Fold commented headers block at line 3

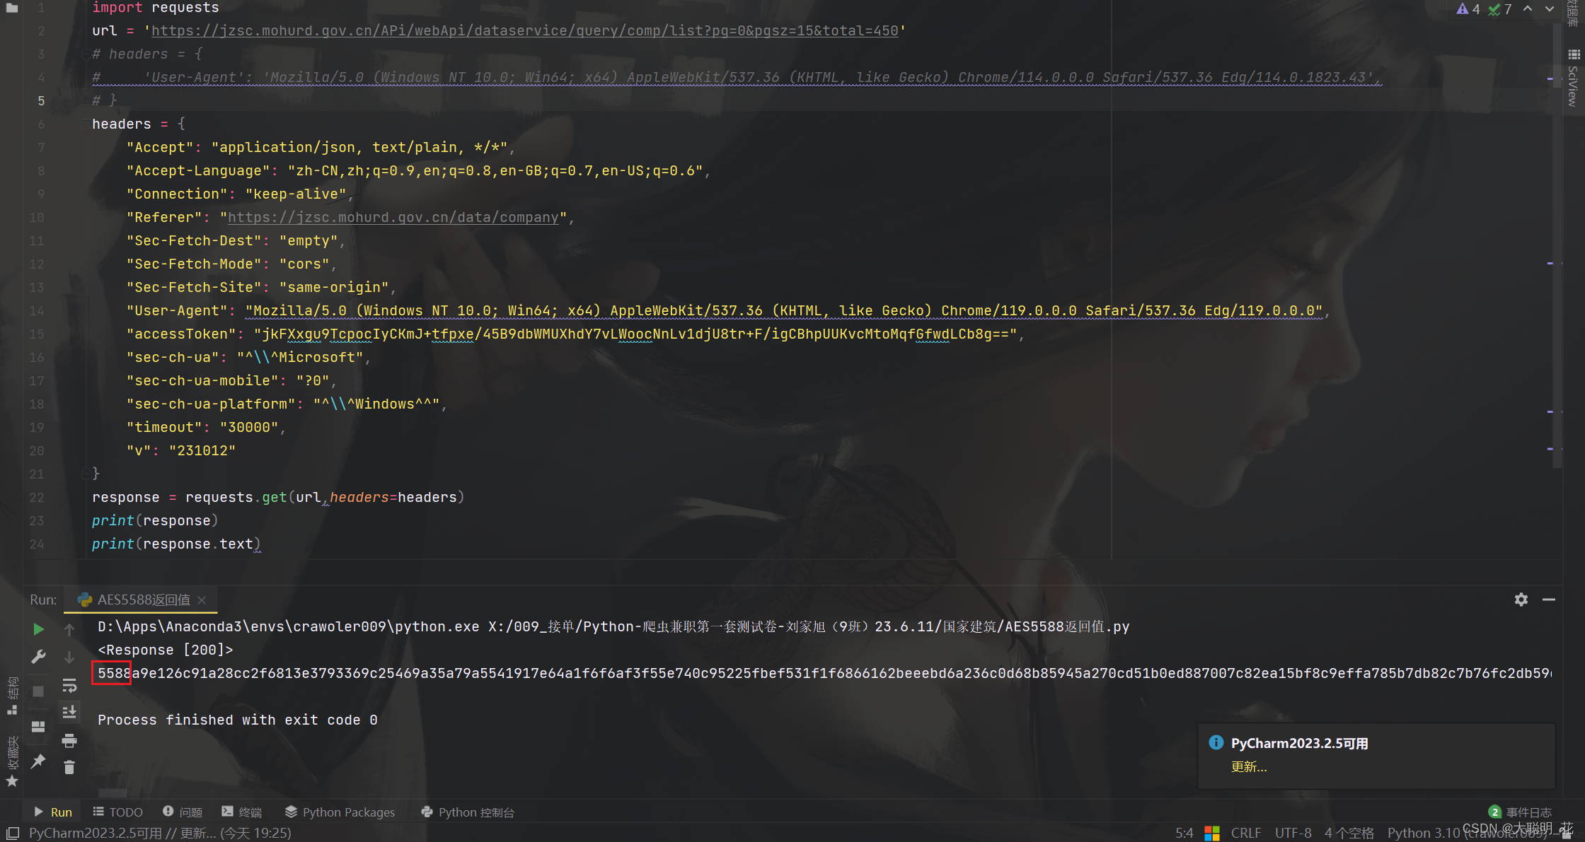coord(86,54)
